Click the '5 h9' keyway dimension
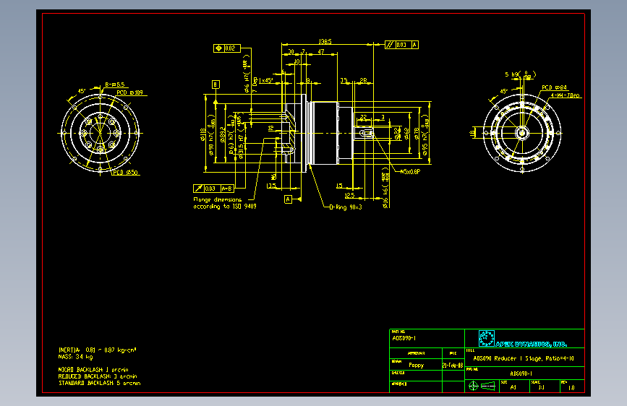The image size is (627, 406). (520, 74)
